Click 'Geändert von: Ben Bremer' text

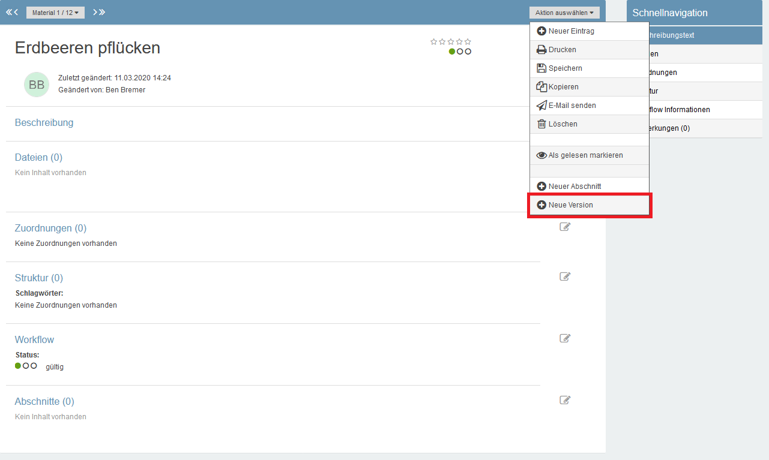pos(101,90)
